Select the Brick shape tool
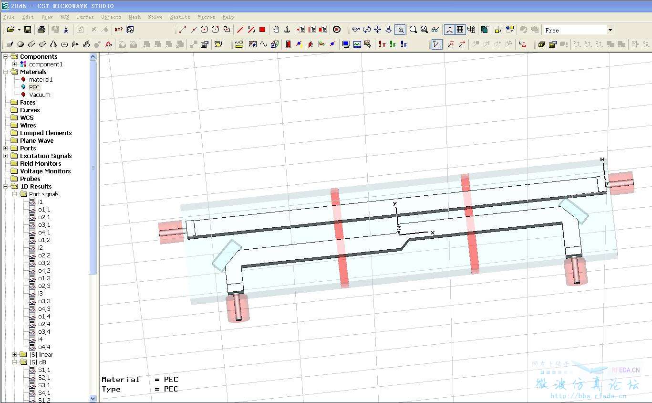652x403 pixels. point(10,44)
